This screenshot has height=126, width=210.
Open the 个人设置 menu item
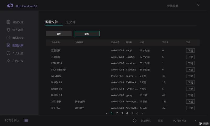(18, 53)
